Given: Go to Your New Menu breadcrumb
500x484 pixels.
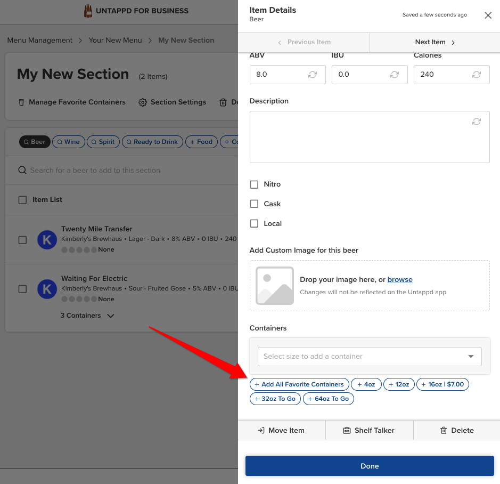Looking at the screenshot, I should 115,40.
